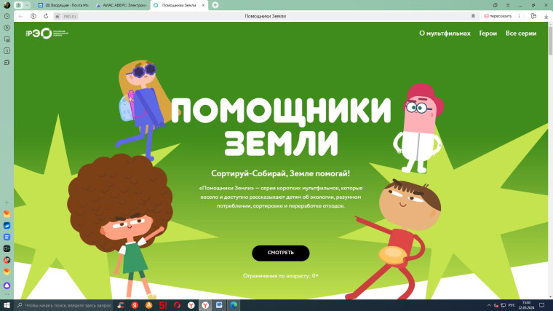The width and height of the screenshot is (553, 311).
Task: Open the Герои menu link
Action: (488, 34)
